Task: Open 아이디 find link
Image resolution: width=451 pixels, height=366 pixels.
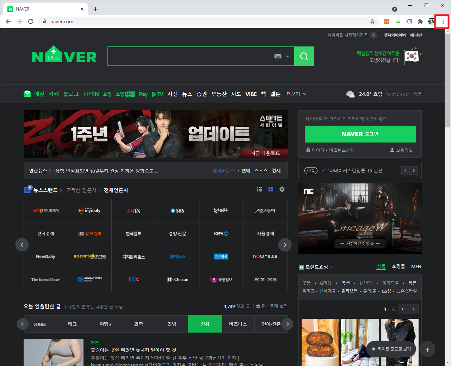Action: tap(317, 150)
